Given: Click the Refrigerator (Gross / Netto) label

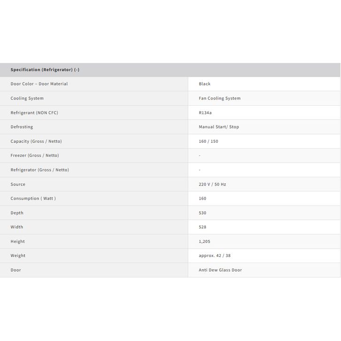Looking at the screenshot, I should coord(40,170).
